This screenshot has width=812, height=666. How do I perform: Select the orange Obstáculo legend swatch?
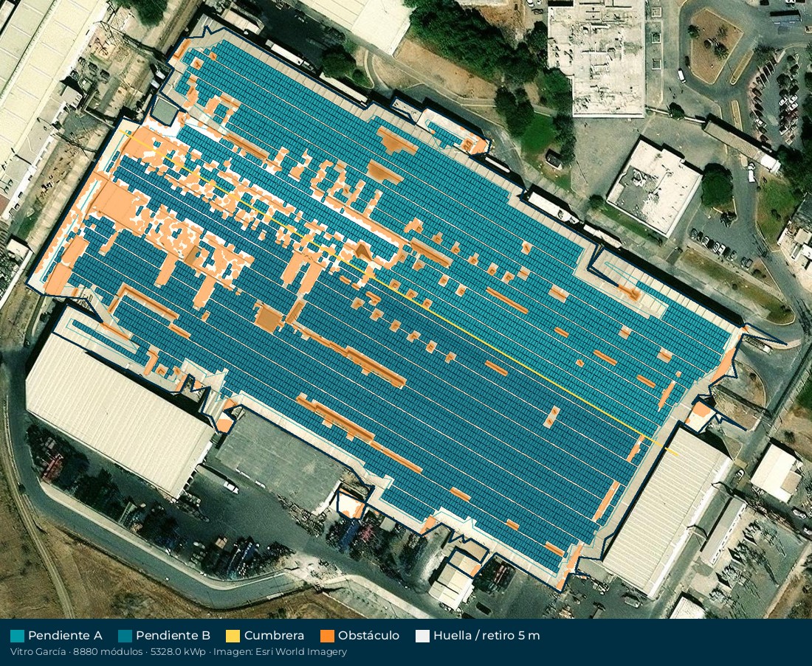pyautogui.click(x=327, y=636)
